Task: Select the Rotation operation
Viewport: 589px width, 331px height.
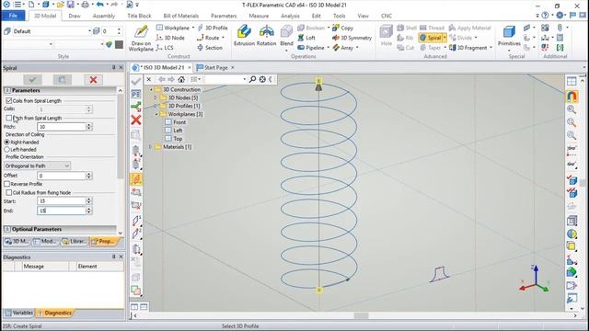Action: [x=266, y=36]
